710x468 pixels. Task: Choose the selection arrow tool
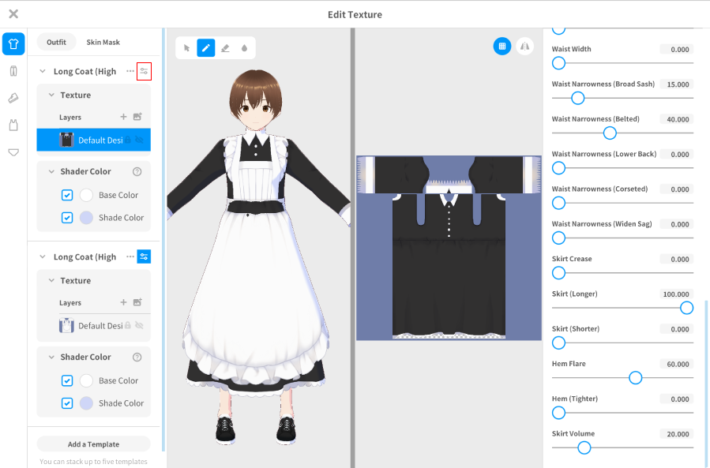[x=187, y=48]
